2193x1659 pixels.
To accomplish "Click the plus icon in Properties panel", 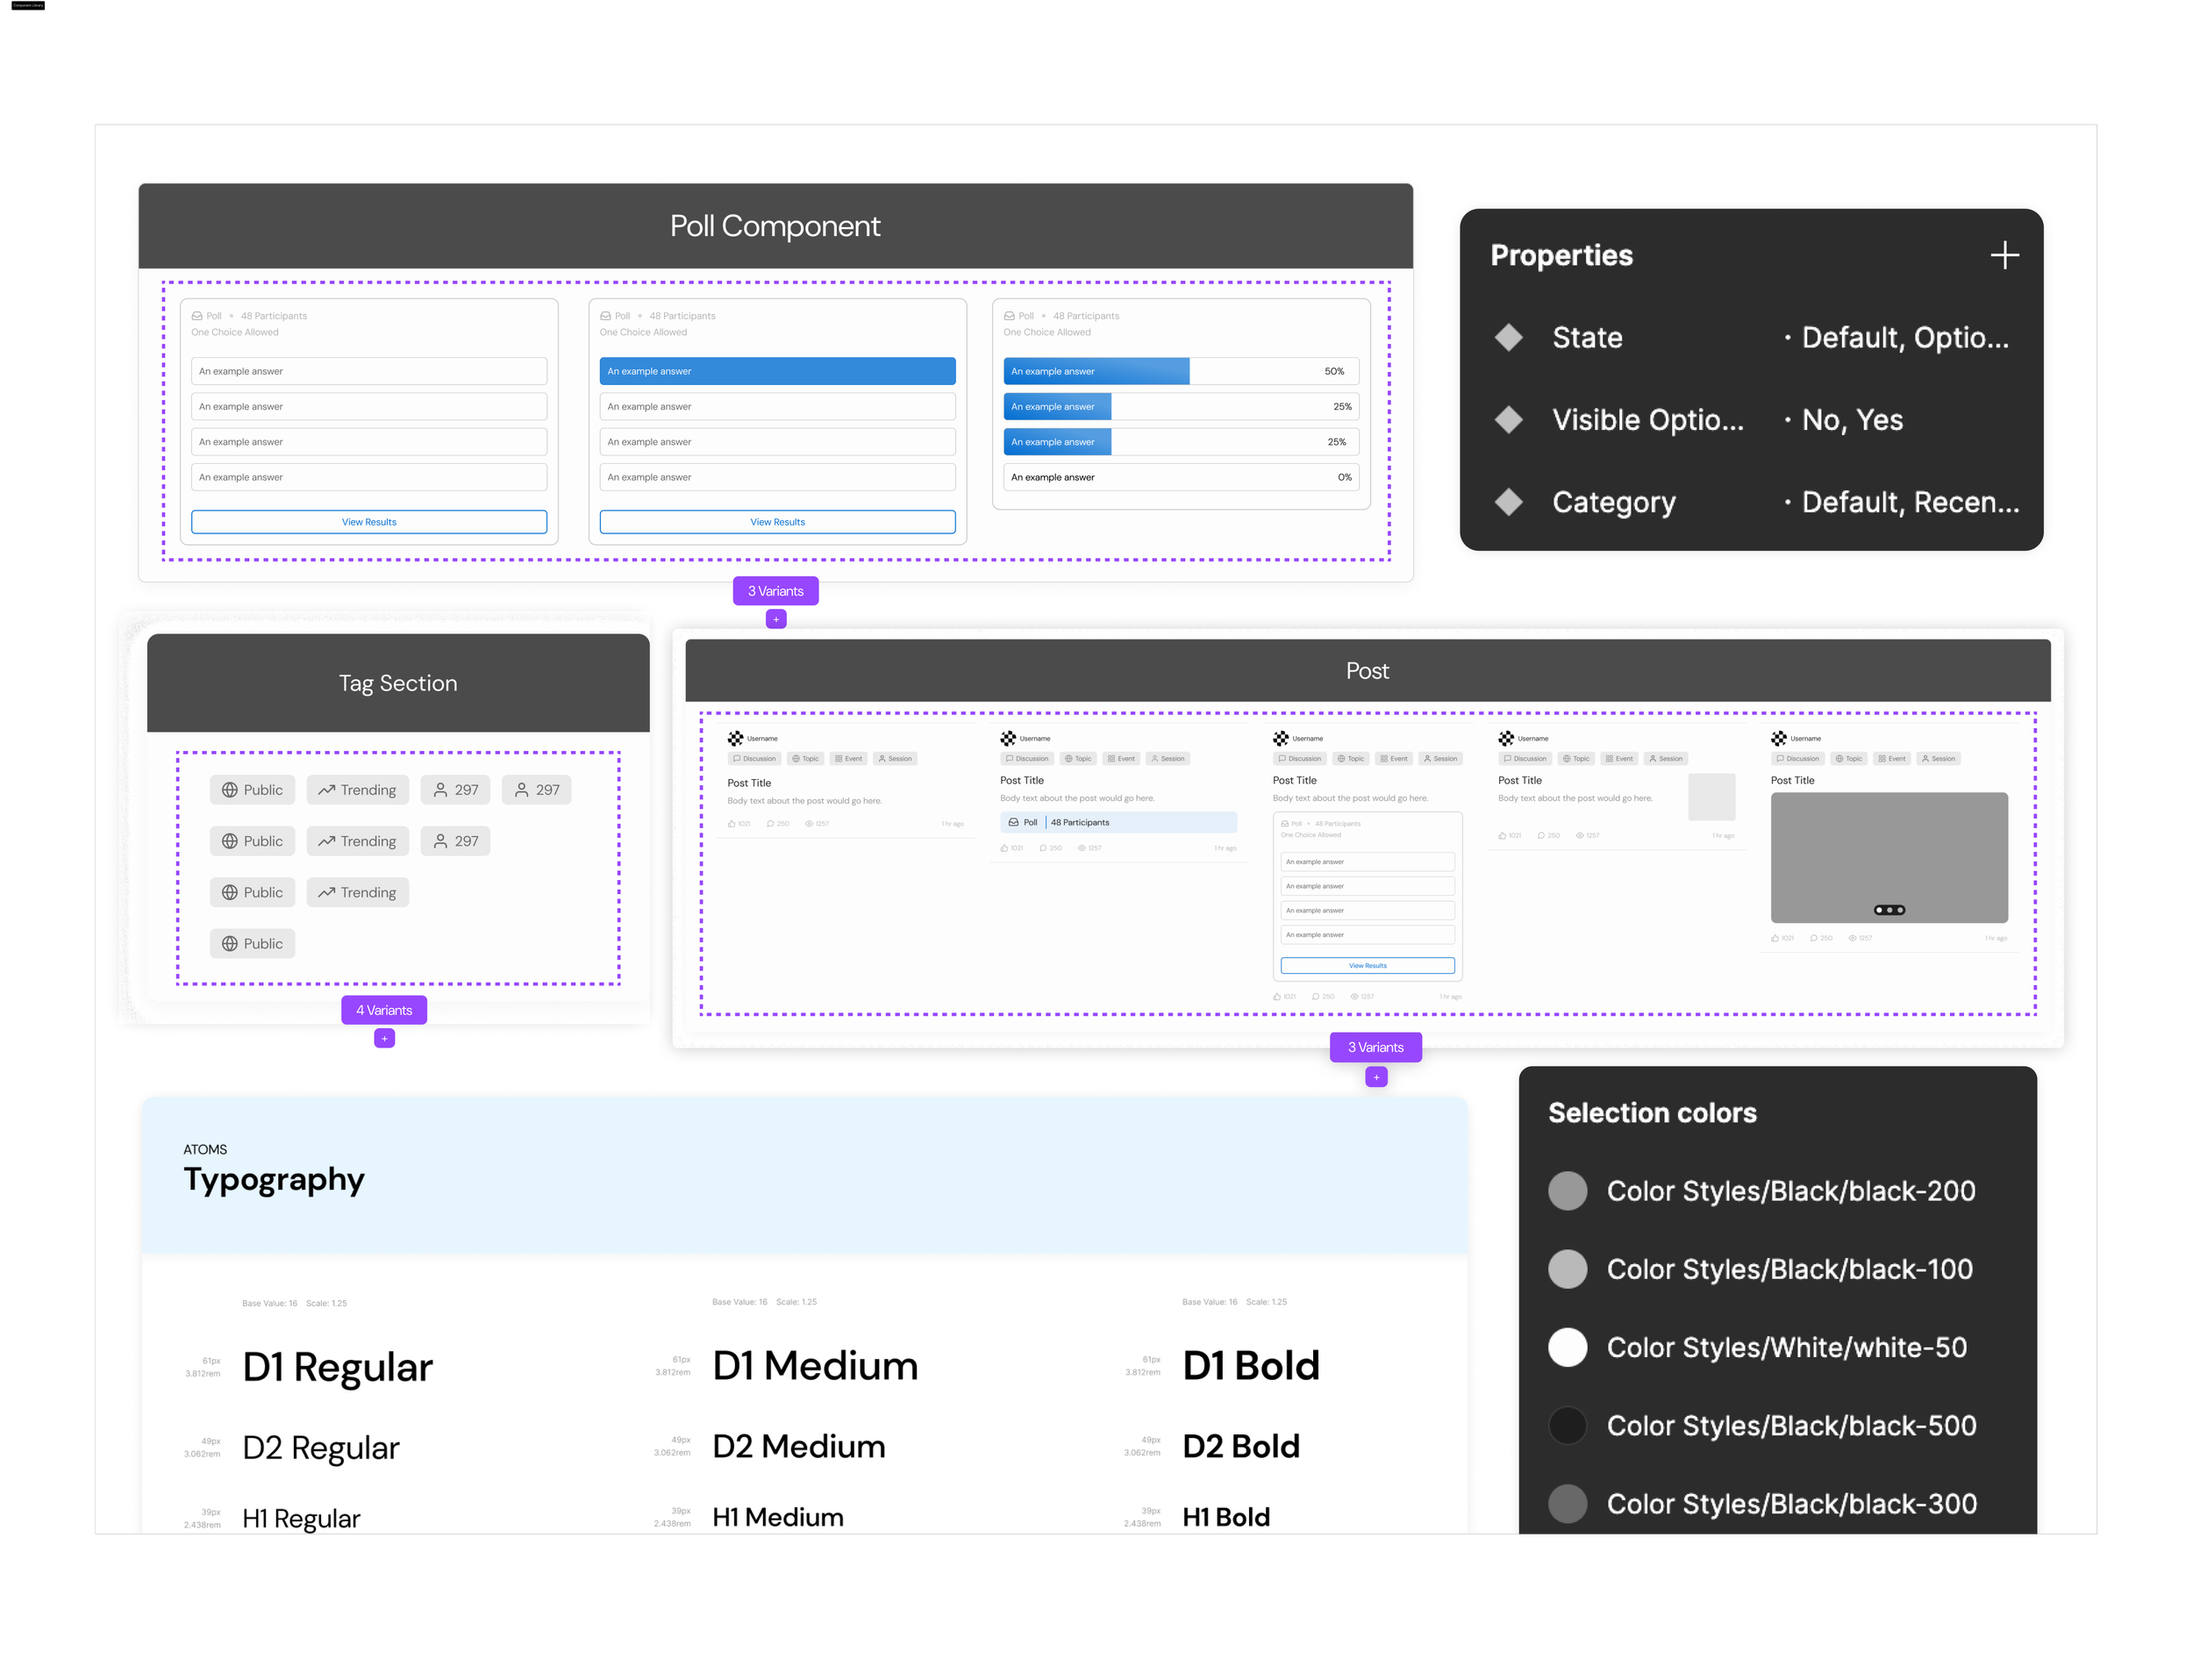I will click(x=2004, y=254).
